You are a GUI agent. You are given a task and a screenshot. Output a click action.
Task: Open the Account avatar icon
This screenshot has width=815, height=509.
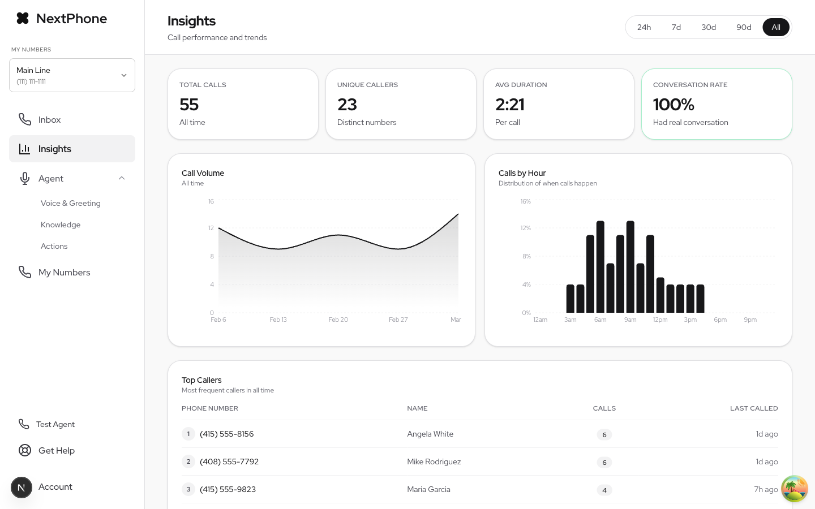click(22, 488)
